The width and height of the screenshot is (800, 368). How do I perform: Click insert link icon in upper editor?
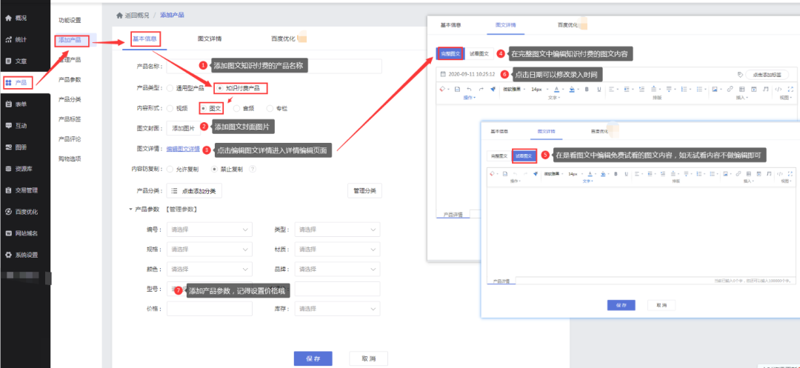coord(730,90)
